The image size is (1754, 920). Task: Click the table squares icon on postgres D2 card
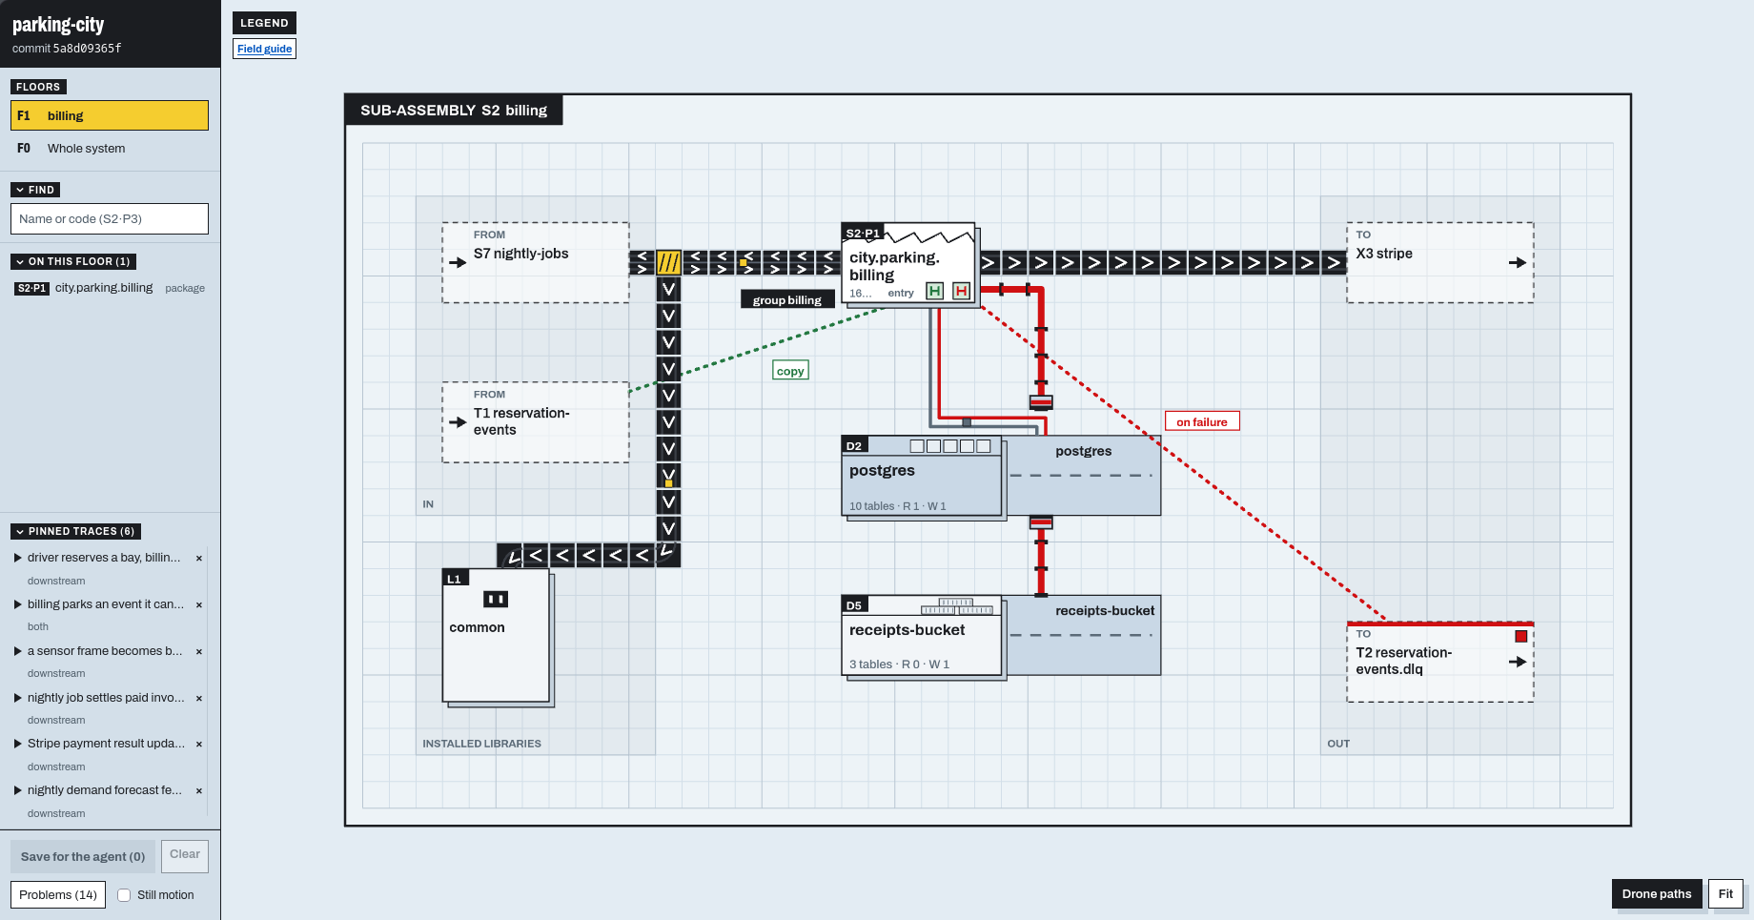[x=950, y=445]
